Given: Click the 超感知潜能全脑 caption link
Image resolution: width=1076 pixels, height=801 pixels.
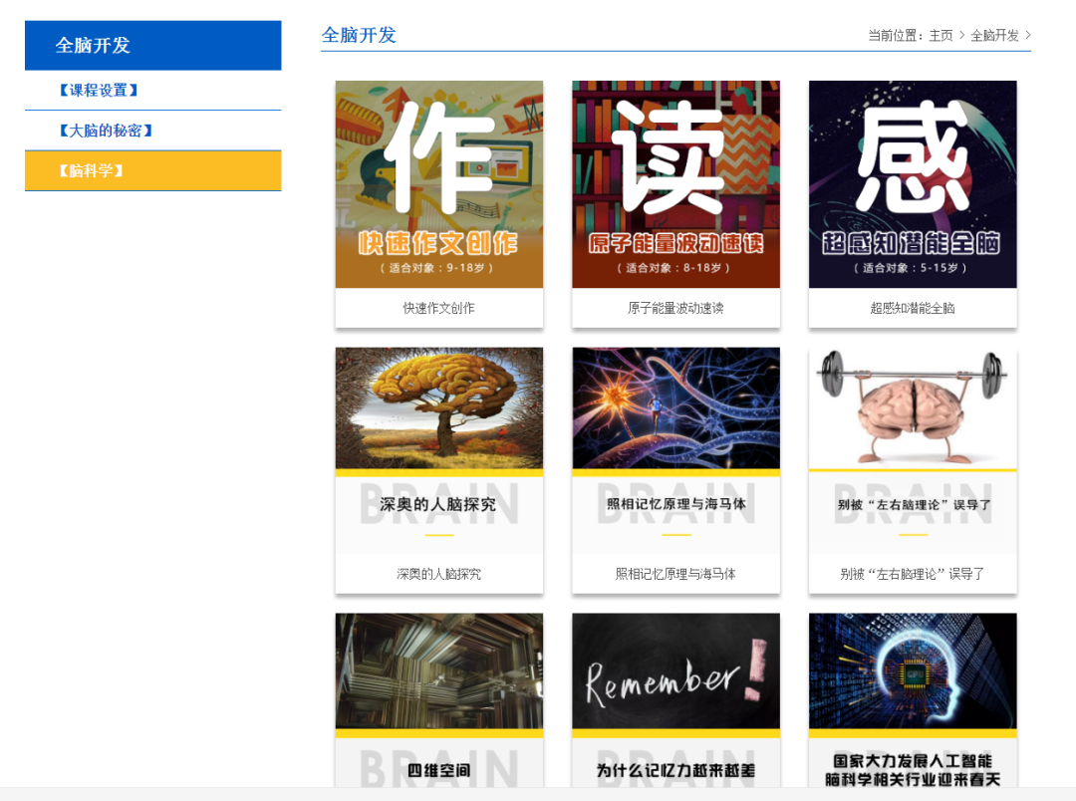Looking at the screenshot, I should point(913,308).
